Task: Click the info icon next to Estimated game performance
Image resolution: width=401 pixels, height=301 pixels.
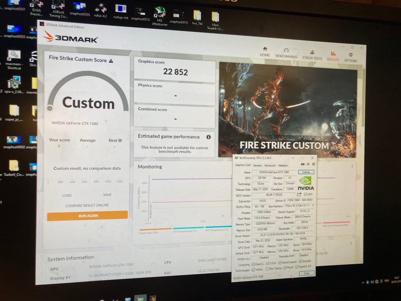Action: (209, 137)
